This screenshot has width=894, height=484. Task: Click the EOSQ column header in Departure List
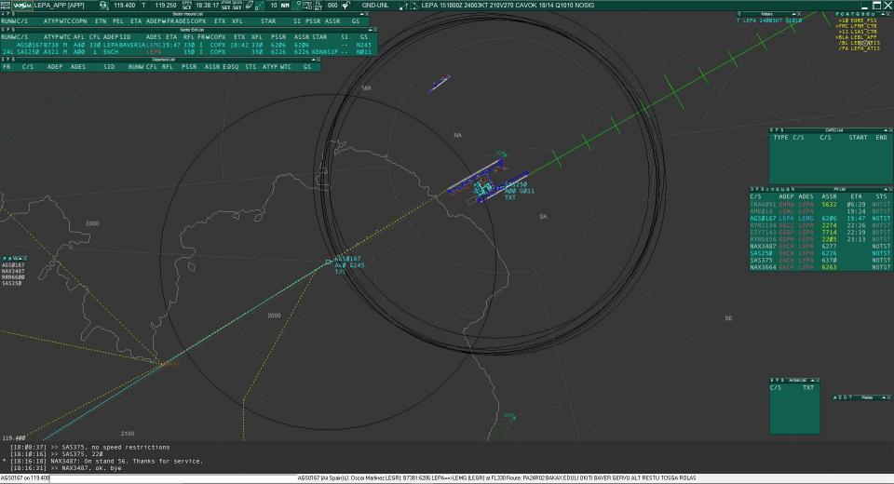pyautogui.click(x=230, y=67)
